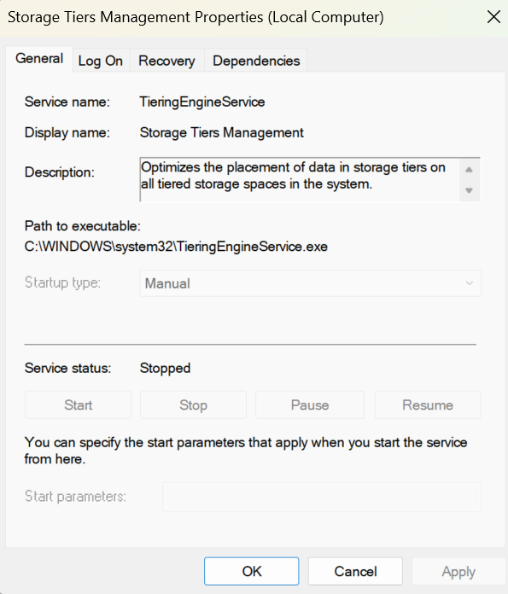Image resolution: width=508 pixels, height=594 pixels.
Task: Switch to the Dependencies tab
Action: [256, 61]
